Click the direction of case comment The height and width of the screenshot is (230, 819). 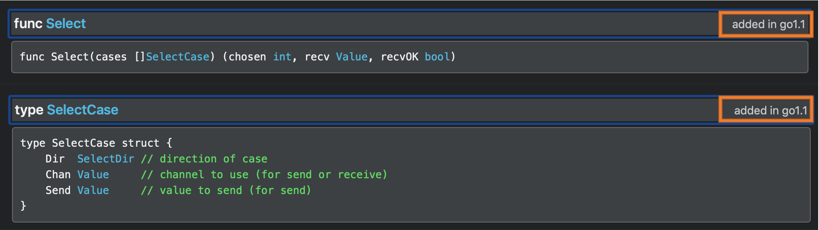click(x=204, y=159)
